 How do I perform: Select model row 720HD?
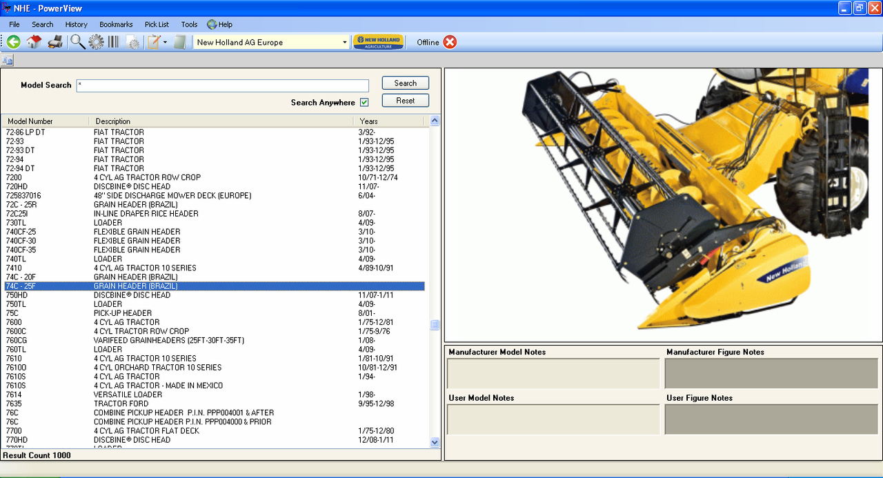click(x=213, y=187)
